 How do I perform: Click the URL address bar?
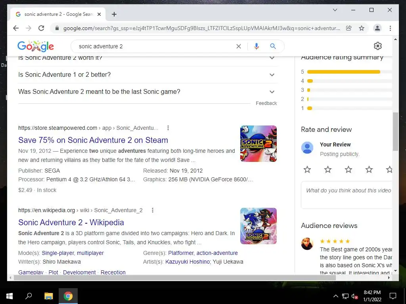(201, 28)
